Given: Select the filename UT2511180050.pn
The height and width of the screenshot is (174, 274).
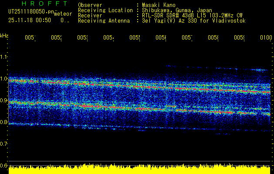Looking at the screenshot, I should click(31, 12).
